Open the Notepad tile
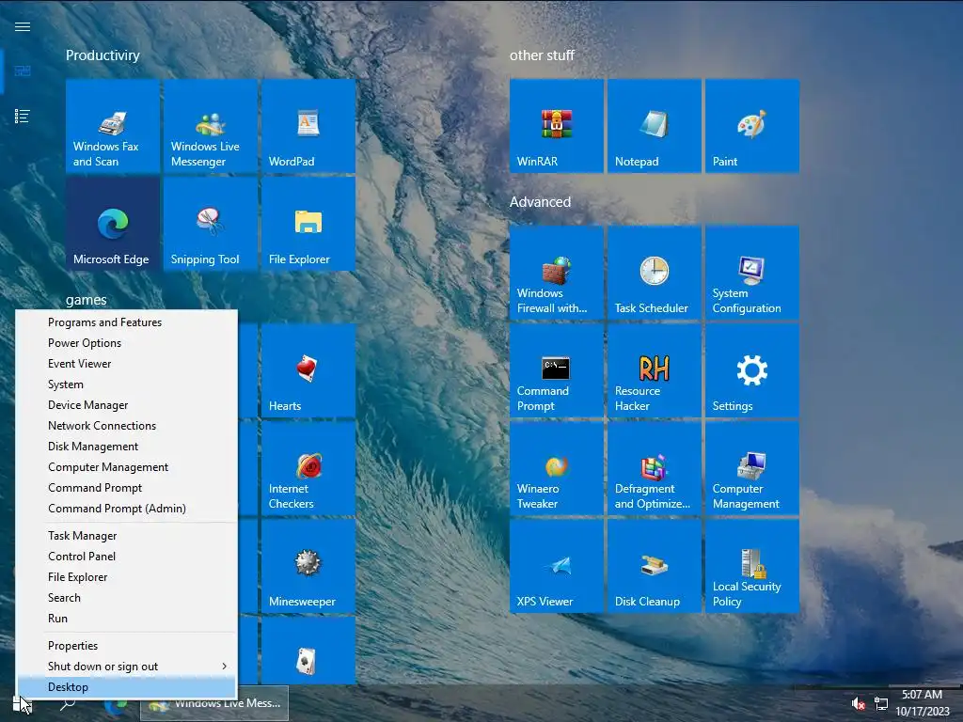The height and width of the screenshot is (722, 963). coord(655,126)
